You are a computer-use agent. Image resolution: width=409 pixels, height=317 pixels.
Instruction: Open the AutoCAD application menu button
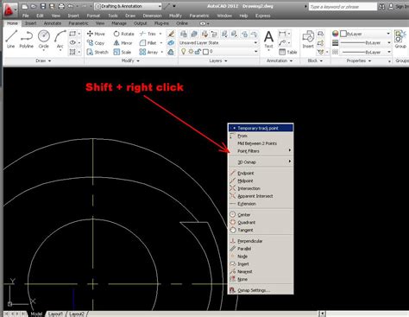tap(9, 10)
